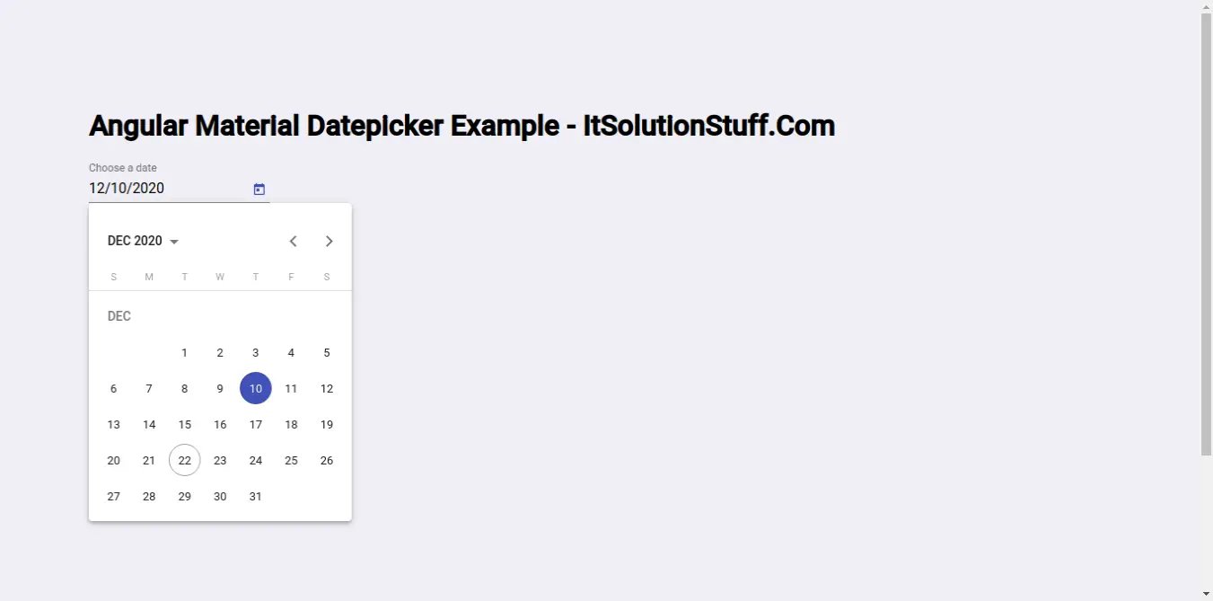This screenshot has height=601, width=1213.
Task: Click the Choose a date input field
Action: click(166, 189)
